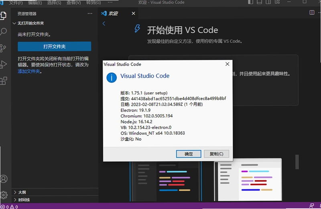Screen dimensions: 321x209
Task: Open the Source Control view icon
Action: click(3, 48)
